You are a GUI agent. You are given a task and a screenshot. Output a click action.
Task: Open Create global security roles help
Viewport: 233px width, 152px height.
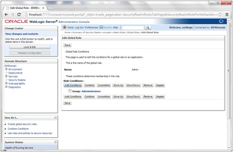tap(22, 124)
